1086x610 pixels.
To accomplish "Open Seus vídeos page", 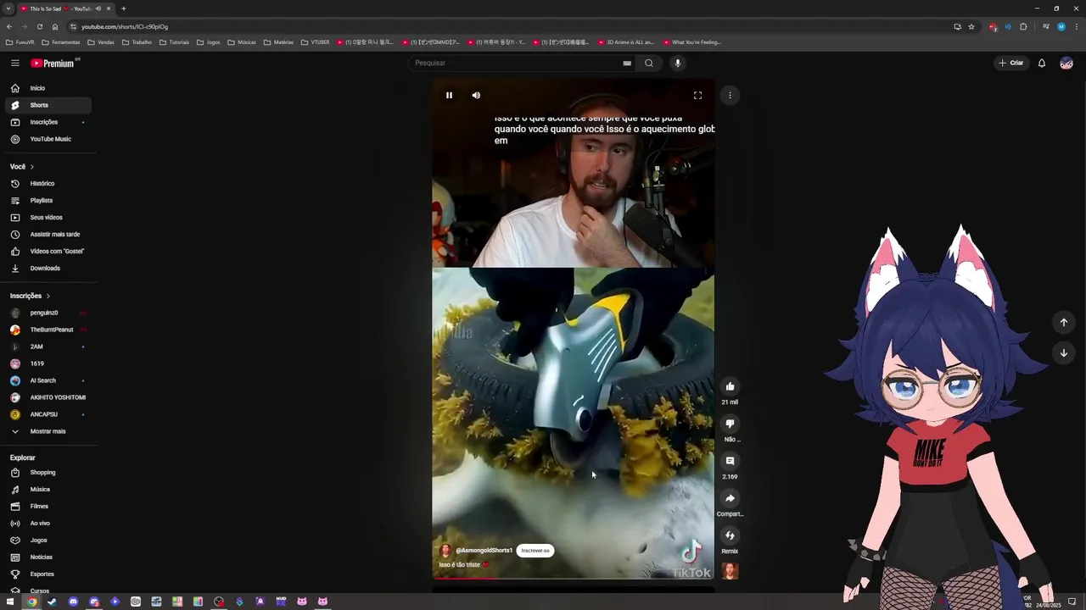I will [48, 218].
